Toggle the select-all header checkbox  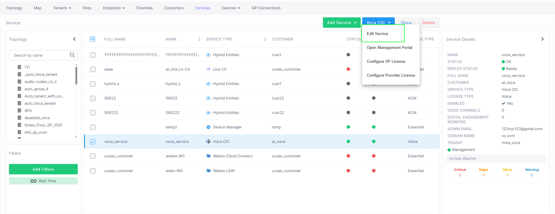(92, 39)
